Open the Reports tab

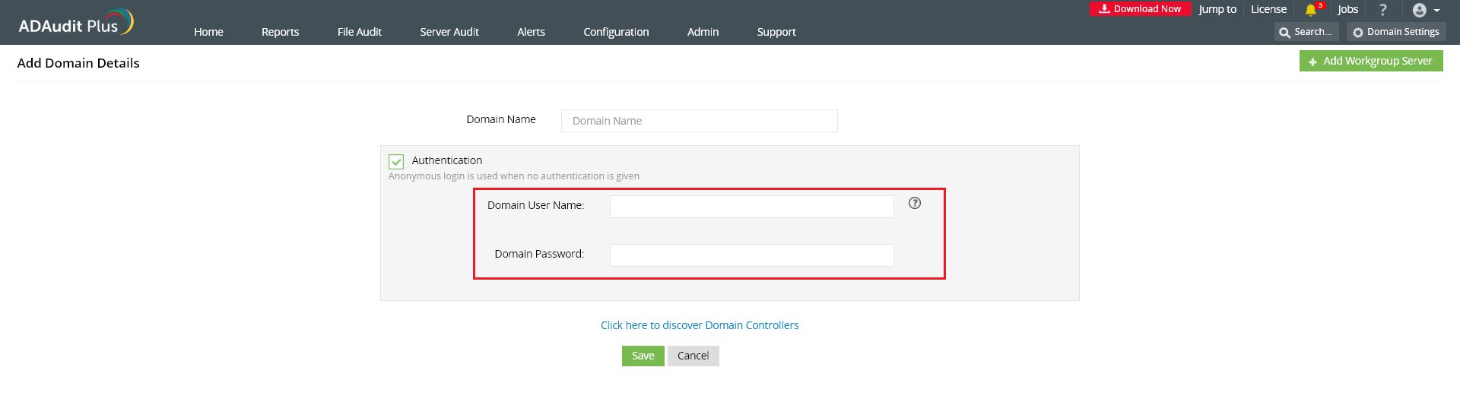[280, 32]
